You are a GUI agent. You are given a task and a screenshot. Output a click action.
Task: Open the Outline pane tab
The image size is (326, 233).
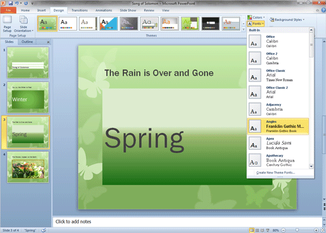[x=27, y=42]
